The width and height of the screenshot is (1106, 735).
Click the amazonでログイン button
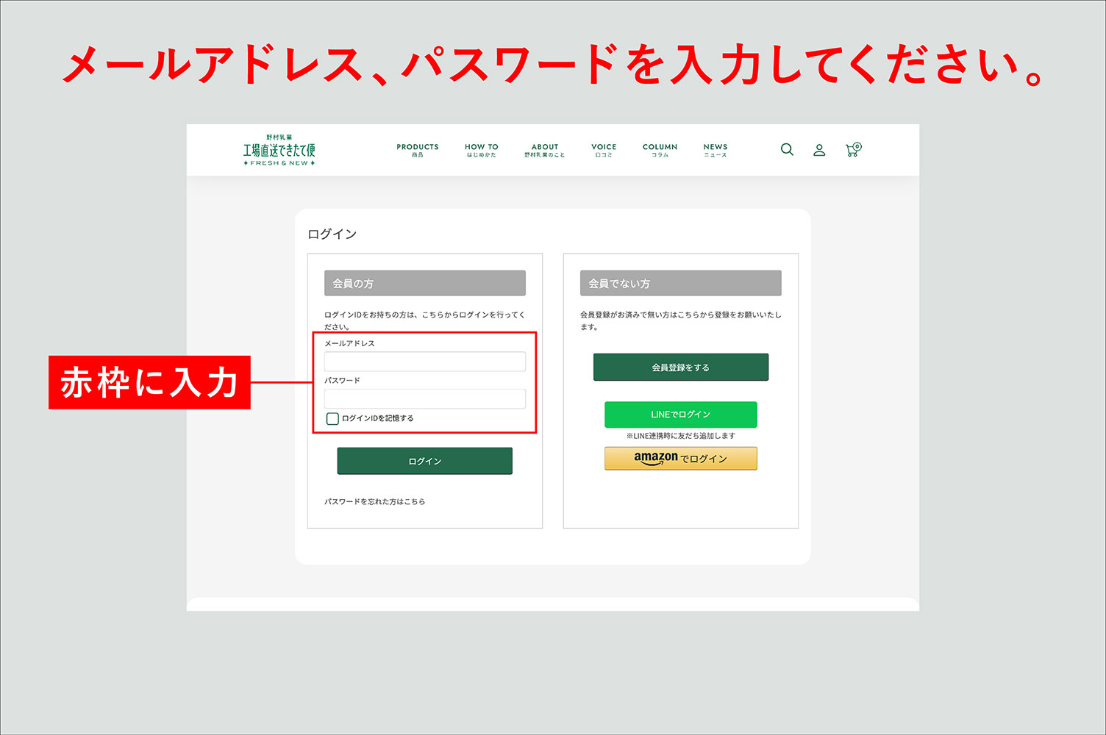click(681, 458)
